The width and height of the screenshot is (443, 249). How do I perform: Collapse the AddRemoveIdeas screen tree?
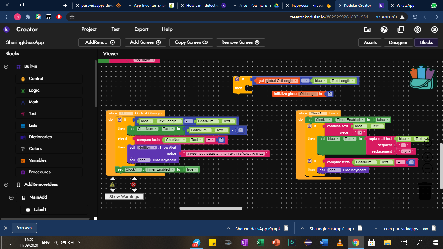click(x=6, y=184)
